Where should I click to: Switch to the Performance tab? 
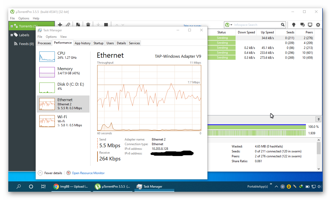pyautogui.click(x=63, y=43)
